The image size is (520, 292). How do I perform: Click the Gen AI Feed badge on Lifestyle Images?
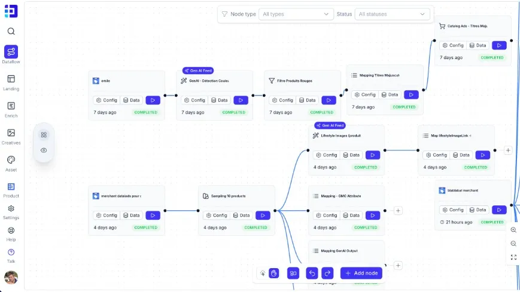click(330, 125)
